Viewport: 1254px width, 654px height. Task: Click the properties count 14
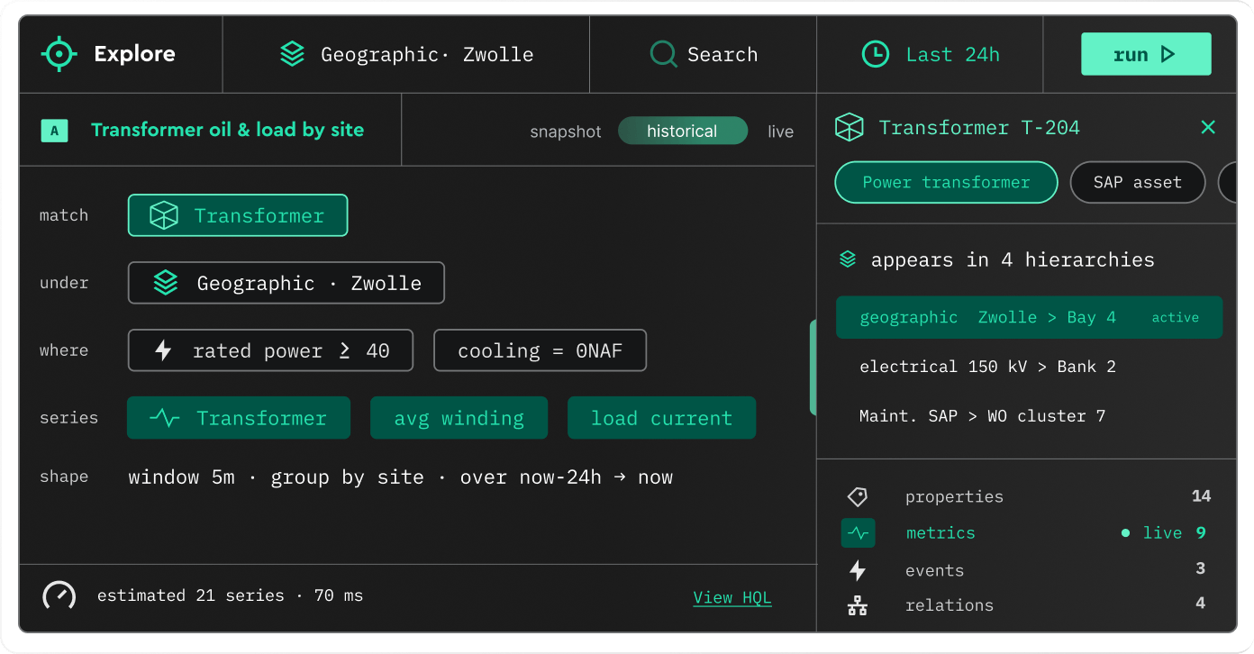pos(1201,496)
